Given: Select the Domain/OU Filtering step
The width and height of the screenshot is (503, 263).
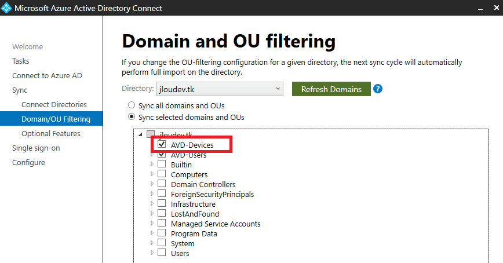Looking at the screenshot, I should pos(52,119).
